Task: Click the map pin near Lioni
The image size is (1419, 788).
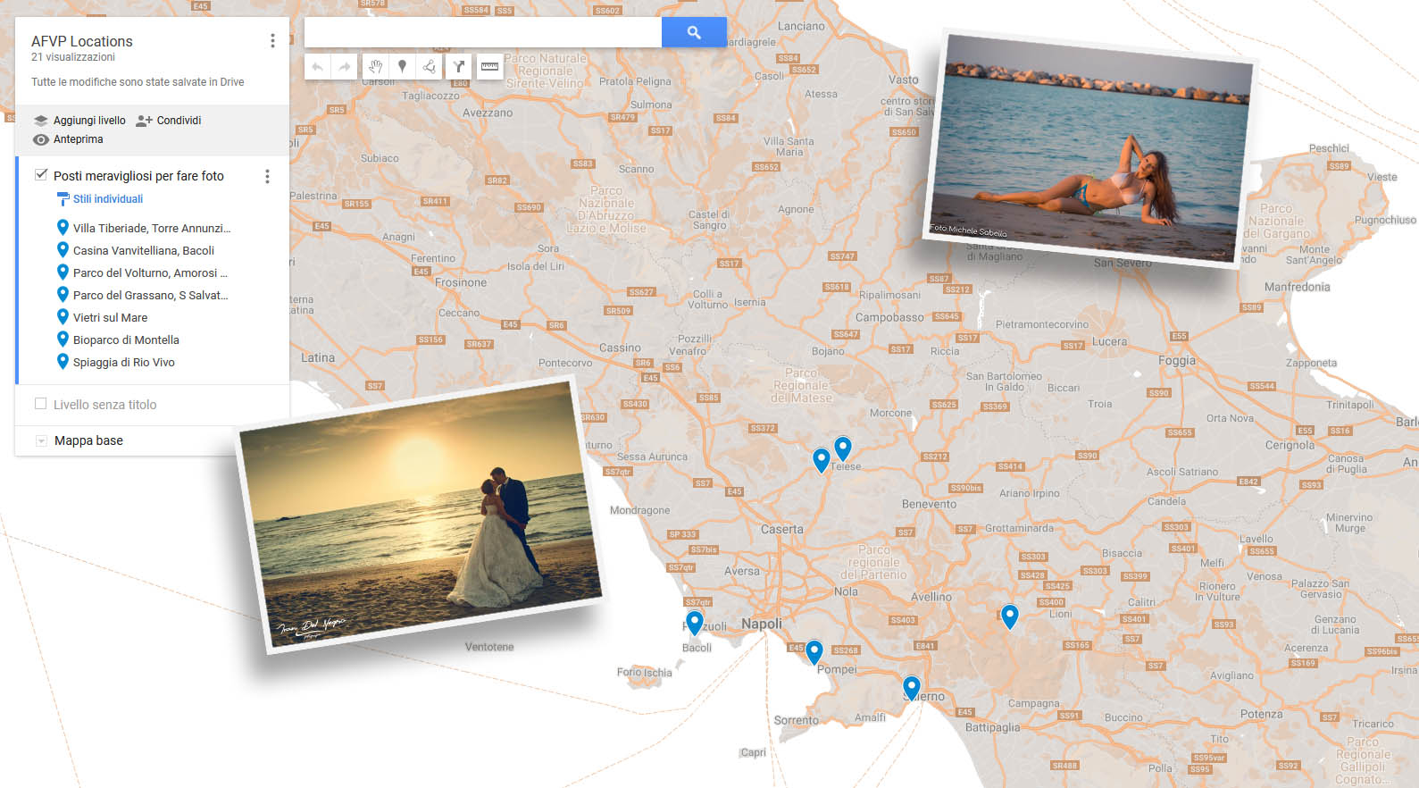Action: point(1009,616)
